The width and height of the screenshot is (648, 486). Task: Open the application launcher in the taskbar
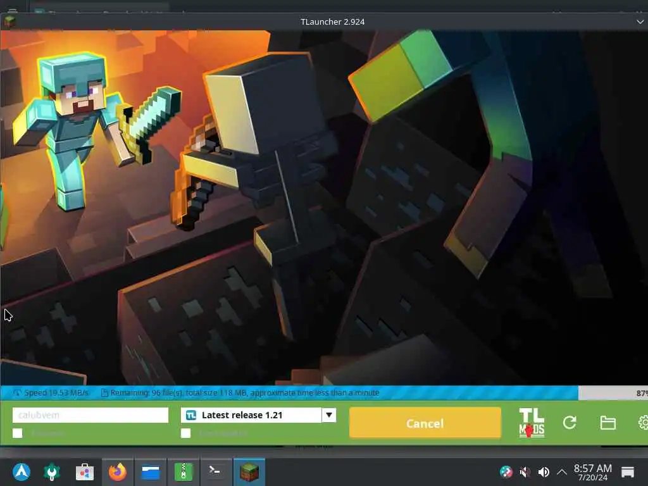[x=22, y=471]
